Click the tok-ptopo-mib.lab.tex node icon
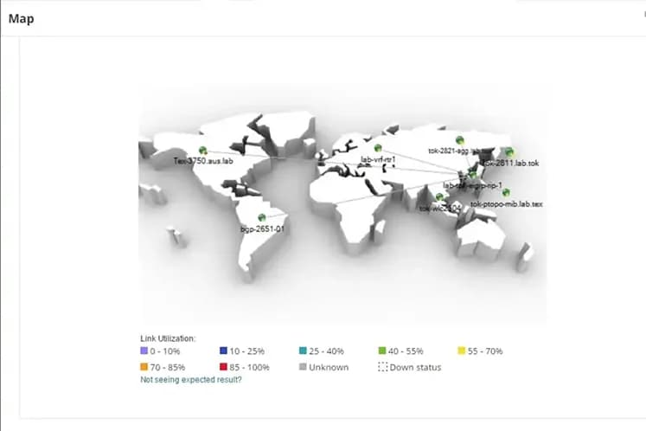 (x=506, y=192)
